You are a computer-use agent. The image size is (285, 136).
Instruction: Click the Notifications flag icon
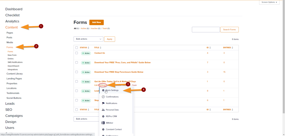(103, 103)
